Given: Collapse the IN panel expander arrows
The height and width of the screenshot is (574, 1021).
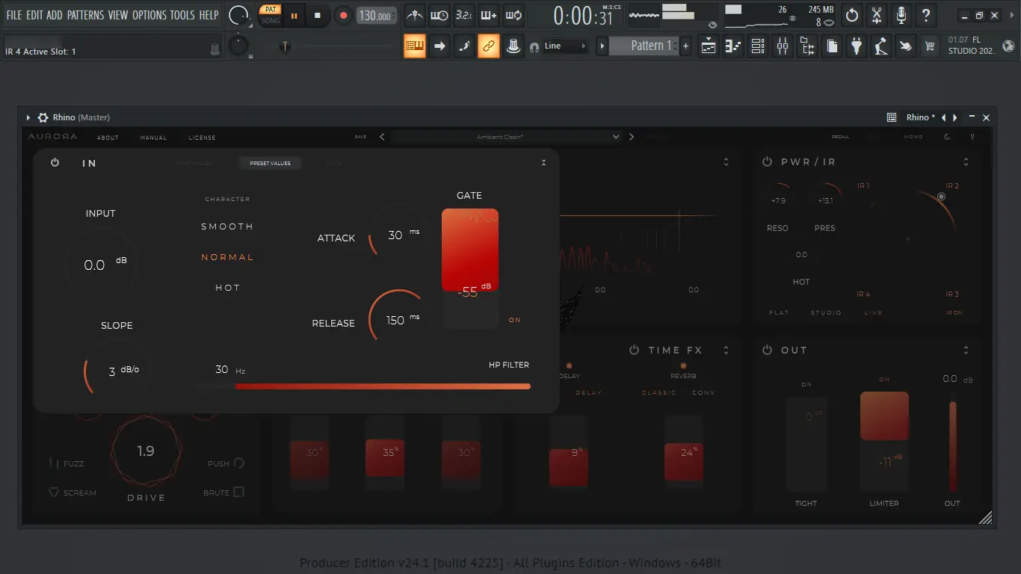Looking at the screenshot, I should coord(543,163).
